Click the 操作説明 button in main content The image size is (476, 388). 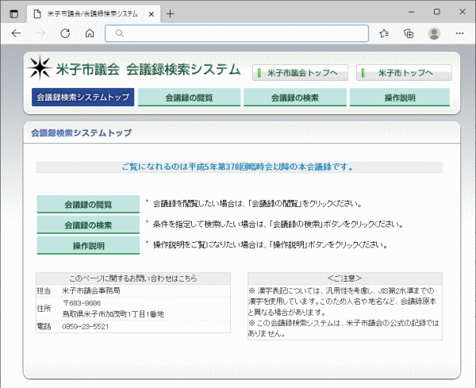click(88, 245)
